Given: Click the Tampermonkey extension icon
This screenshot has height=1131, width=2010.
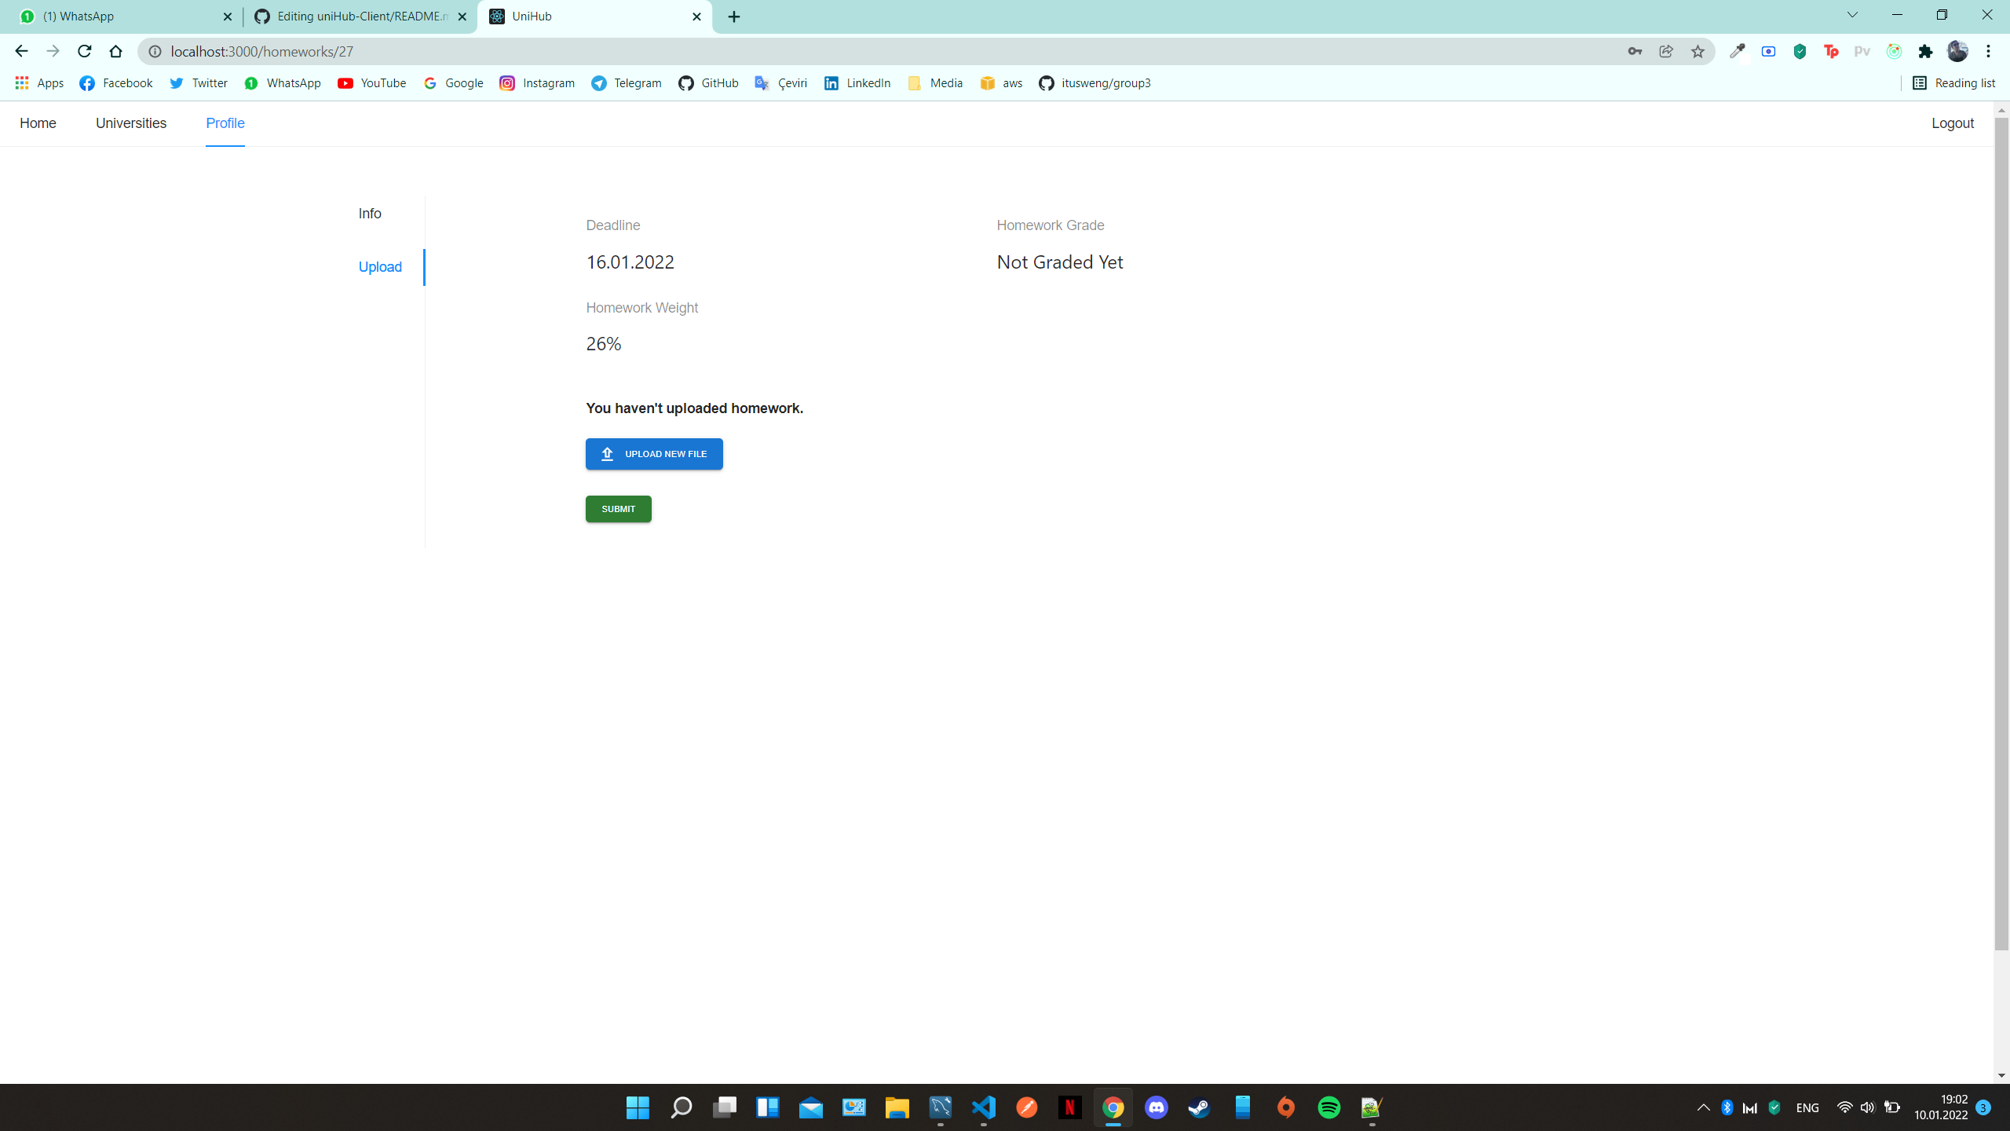Looking at the screenshot, I should coord(1832,51).
